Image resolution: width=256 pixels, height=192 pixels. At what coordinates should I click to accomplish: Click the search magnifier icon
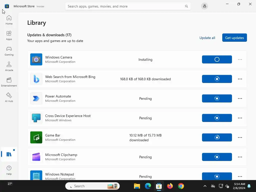tap(186, 6)
